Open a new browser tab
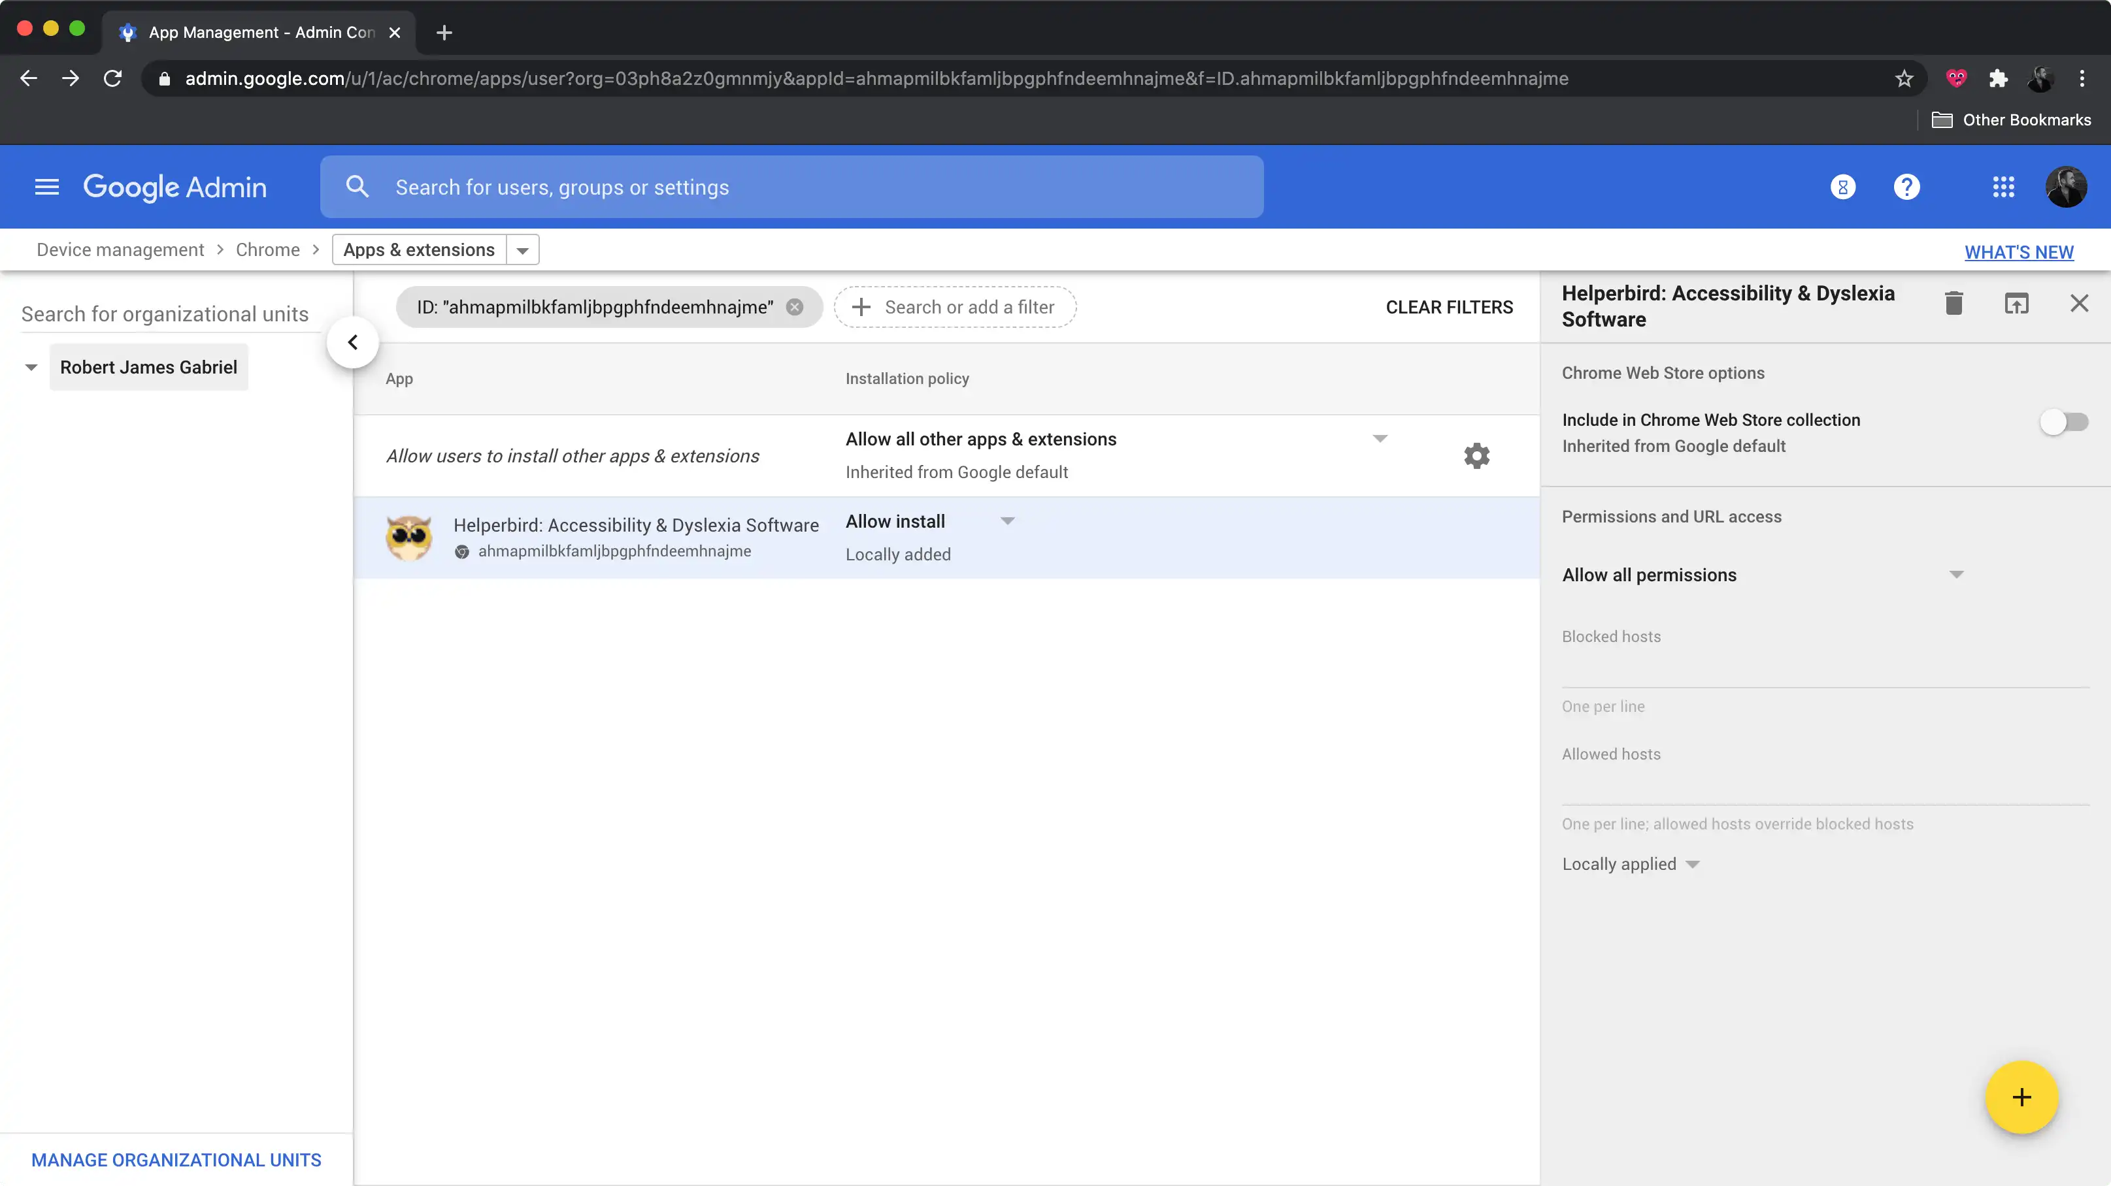Image resolution: width=2111 pixels, height=1186 pixels. point(444,33)
